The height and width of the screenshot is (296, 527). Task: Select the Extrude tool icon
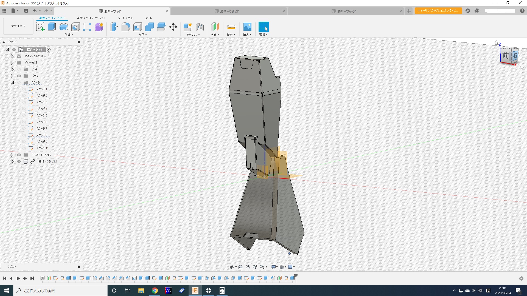(x=52, y=27)
